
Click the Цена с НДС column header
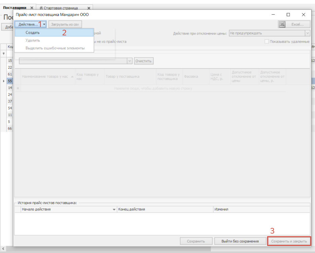220,77
